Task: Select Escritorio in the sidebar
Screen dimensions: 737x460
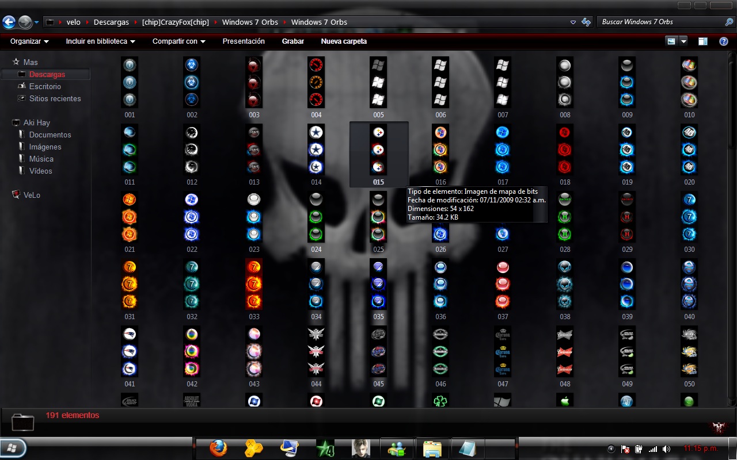Action: (x=45, y=86)
